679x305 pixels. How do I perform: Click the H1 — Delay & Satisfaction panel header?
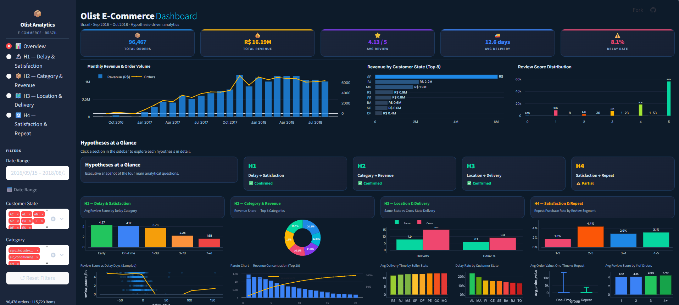(152, 207)
